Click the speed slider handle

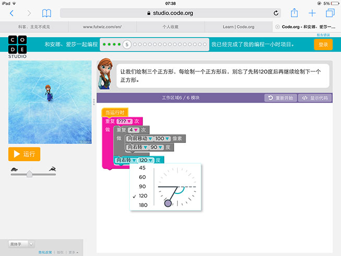point(30,174)
